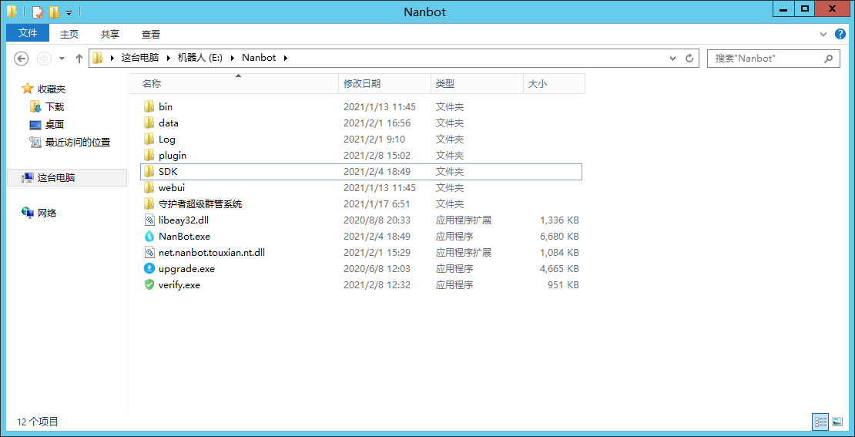Click the webui folder icon
855x437 pixels.
pos(149,188)
